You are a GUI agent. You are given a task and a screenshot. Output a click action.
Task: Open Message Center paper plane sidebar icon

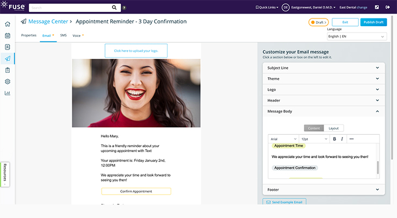tap(8, 59)
